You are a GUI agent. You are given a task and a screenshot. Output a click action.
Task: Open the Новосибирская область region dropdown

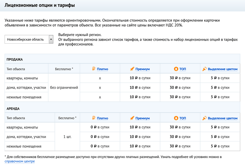click(x=51, y=39)
